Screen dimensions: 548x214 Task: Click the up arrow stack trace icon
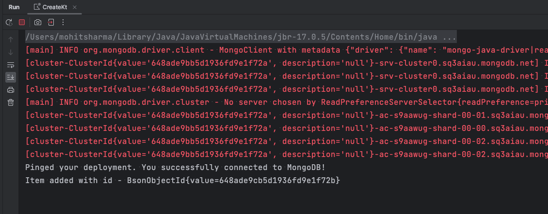coord(11,40)
